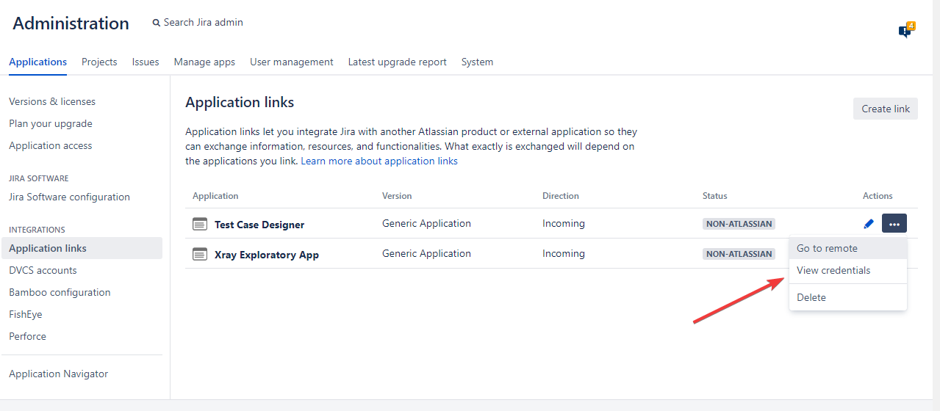This screenshot has height=411, width=940.
Task: Select Application links in the sidebar
Action: 82,248
